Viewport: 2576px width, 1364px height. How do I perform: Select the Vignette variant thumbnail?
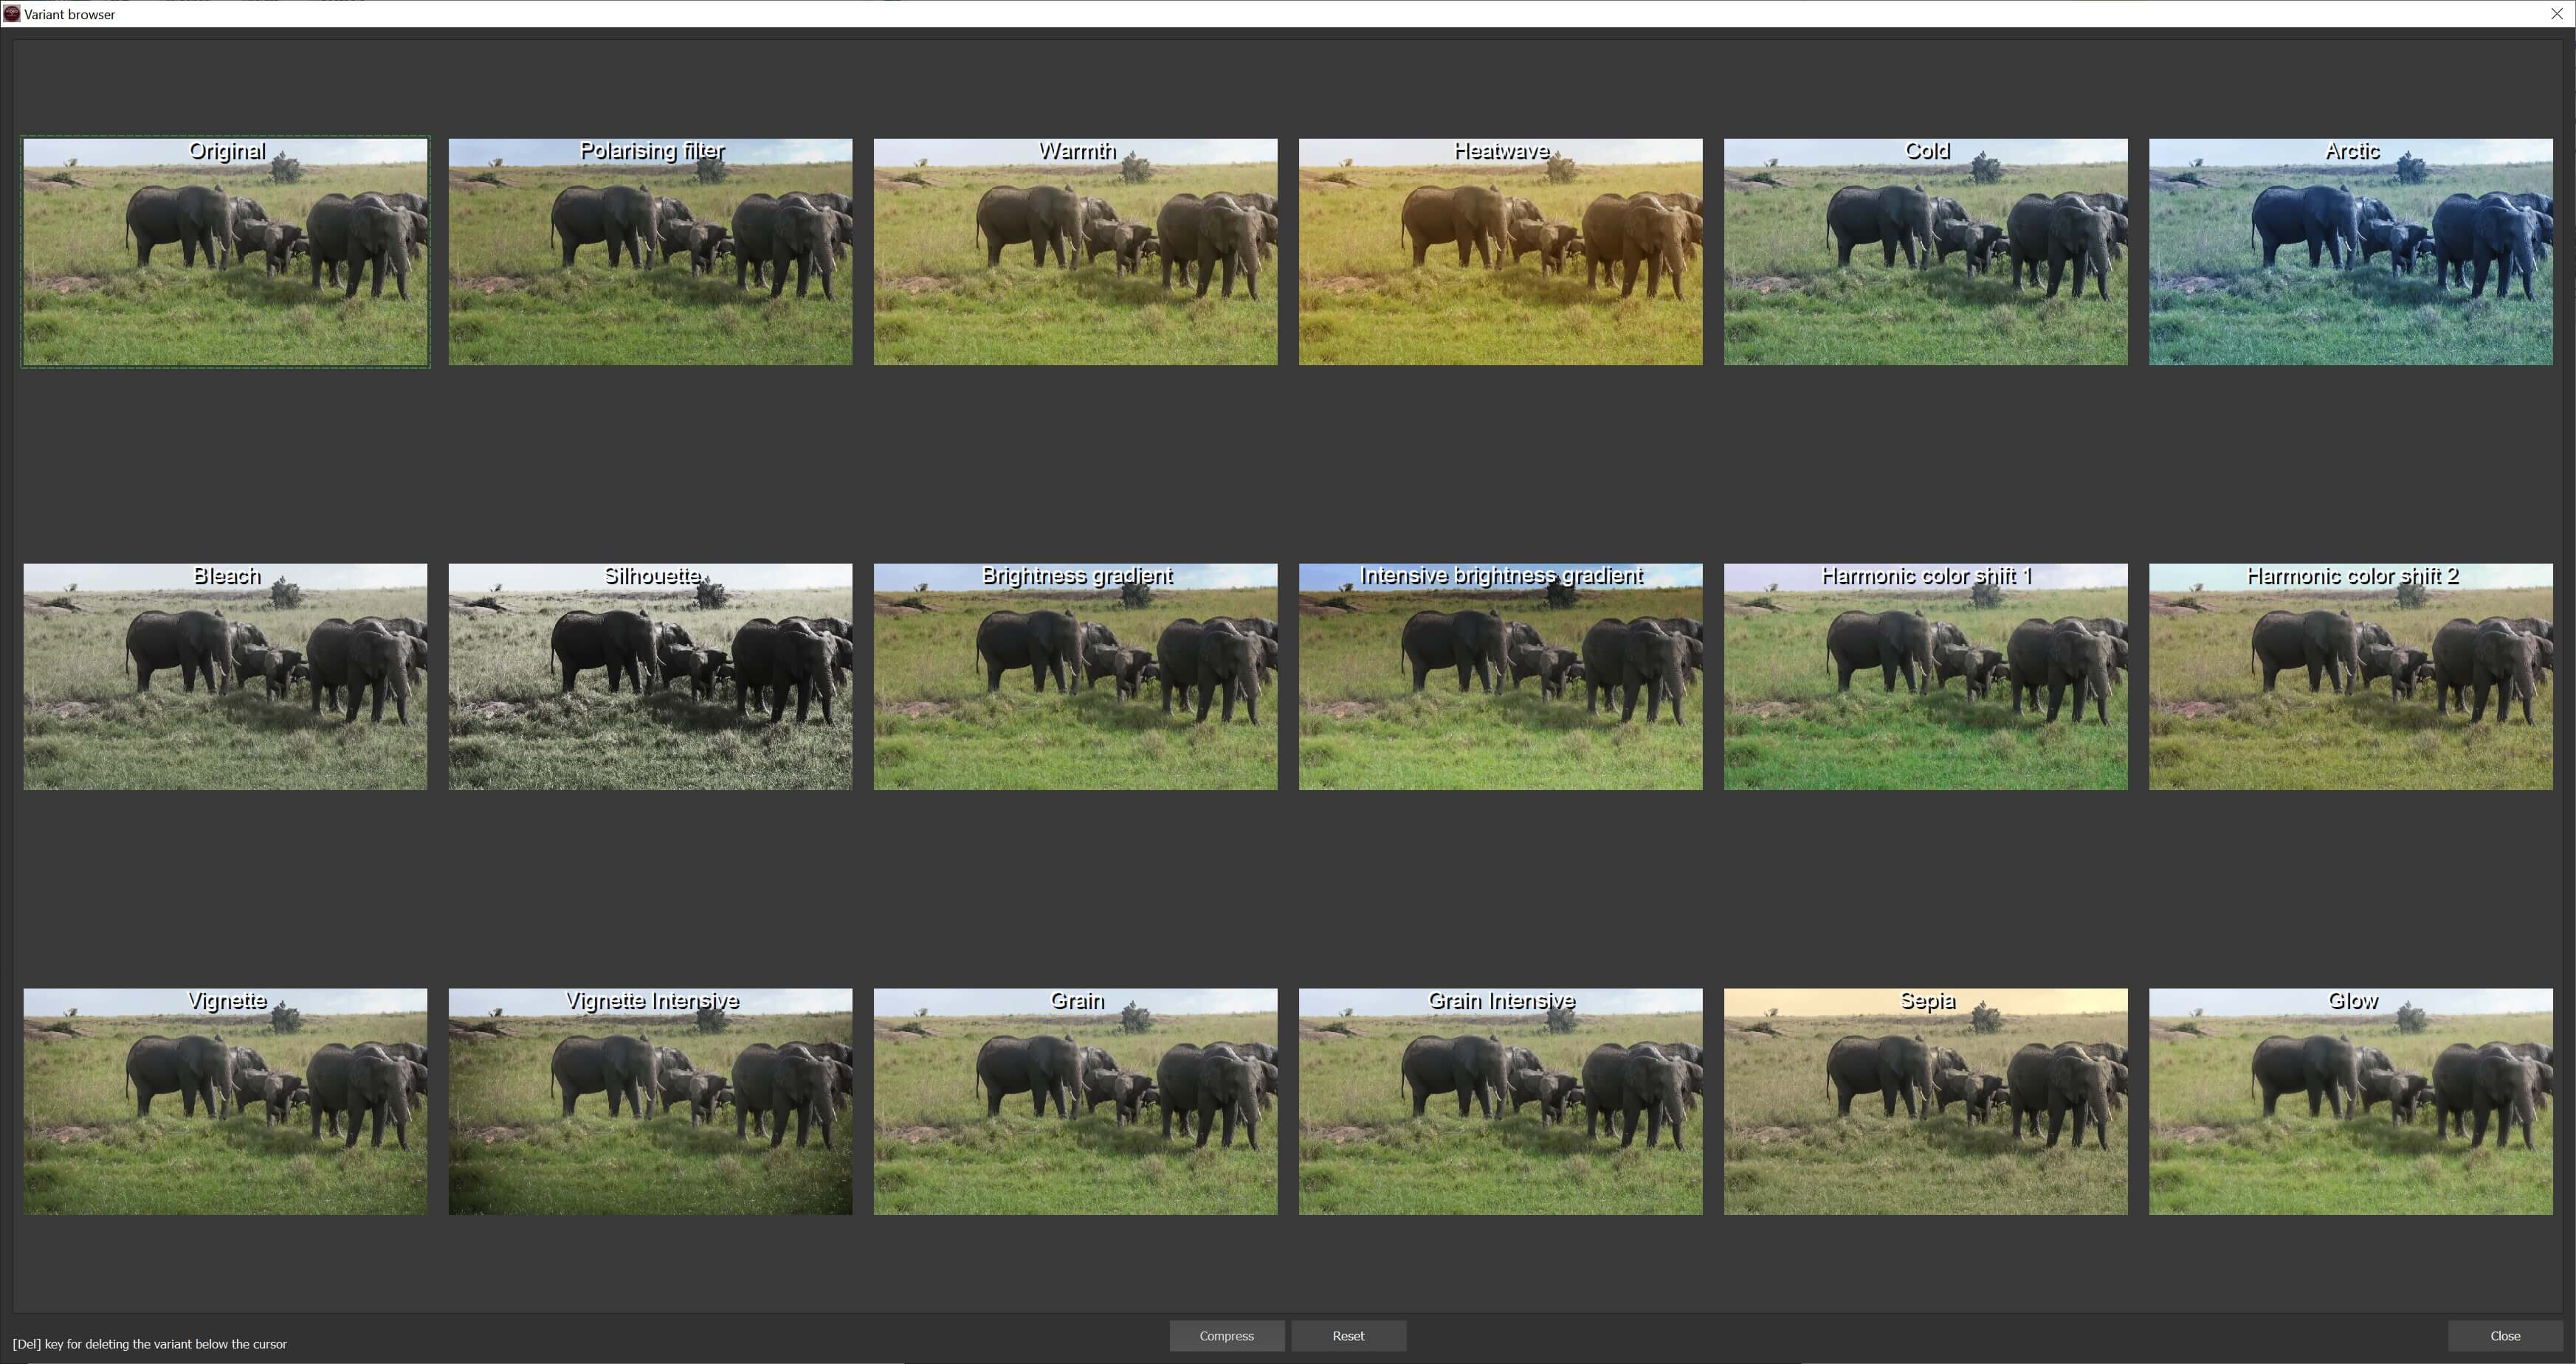(x=225, y=1101)
